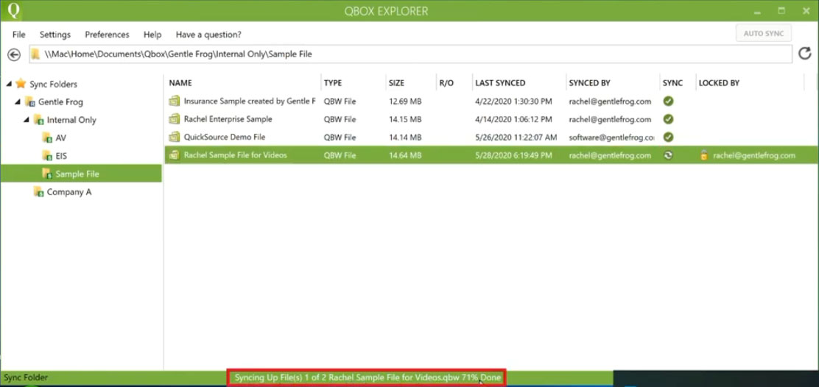Open the File menu

pos(19,35)
